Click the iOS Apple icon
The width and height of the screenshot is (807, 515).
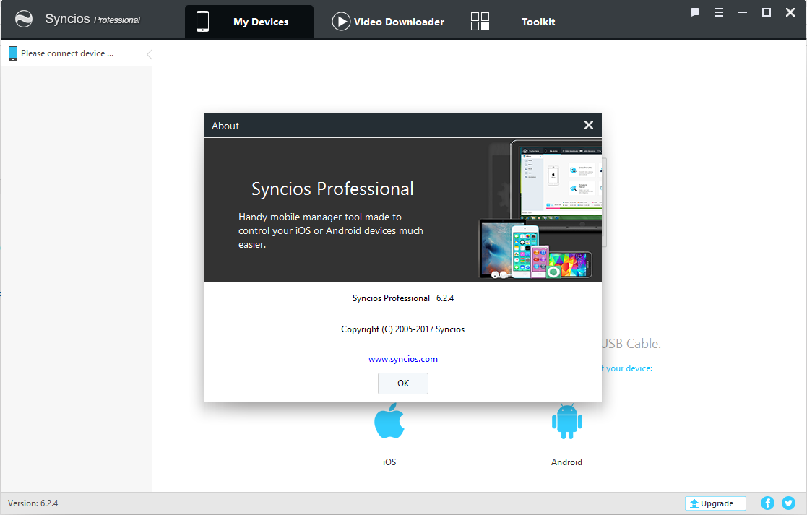pyautogui.click(x=389, y=421)
